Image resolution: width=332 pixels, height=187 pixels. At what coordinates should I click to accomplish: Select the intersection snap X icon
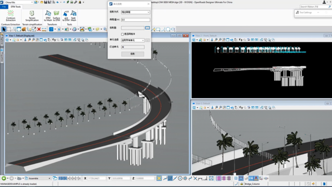(x=195, y=178)
